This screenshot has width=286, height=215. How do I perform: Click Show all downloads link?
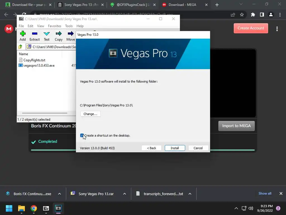click(265, 193)
